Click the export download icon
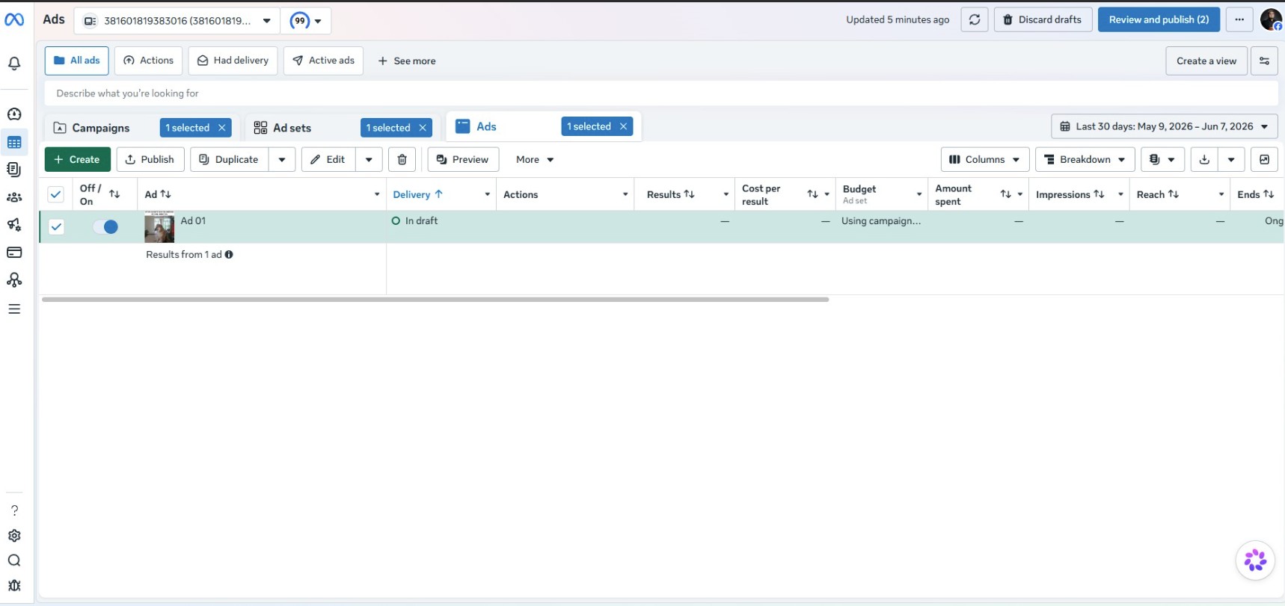This screenshot has width=1285, height=606. tap(1204, 159)
